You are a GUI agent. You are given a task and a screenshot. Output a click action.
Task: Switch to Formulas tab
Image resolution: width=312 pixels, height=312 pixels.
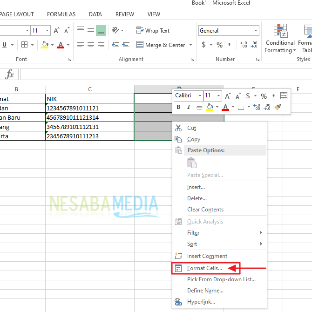click(x=61, y=14)
